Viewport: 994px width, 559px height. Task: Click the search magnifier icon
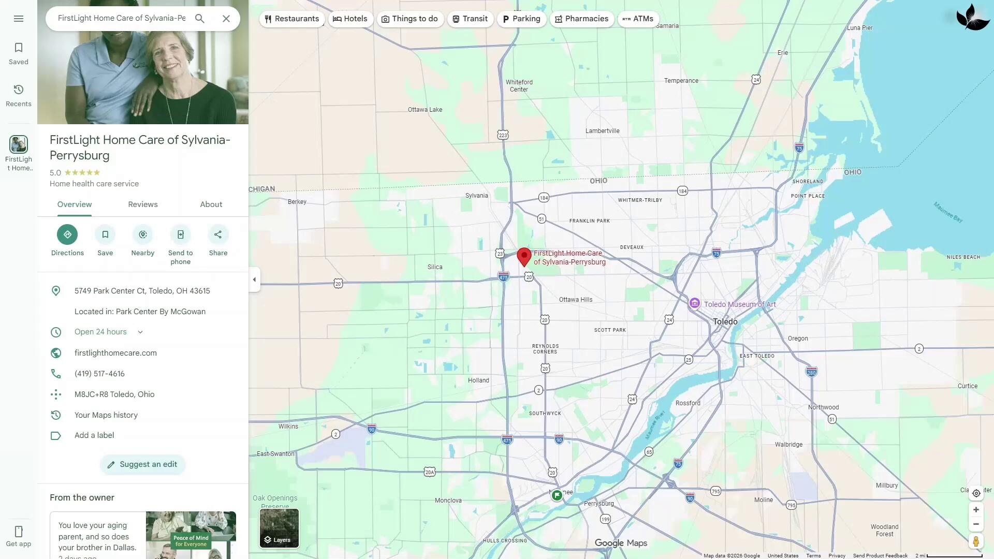pos(200,19)
